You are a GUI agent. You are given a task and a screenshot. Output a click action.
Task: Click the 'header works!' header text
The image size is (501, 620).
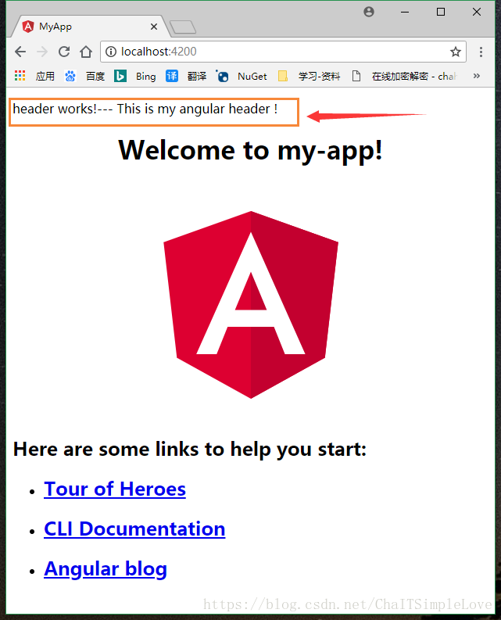click(x=145, y=109)
